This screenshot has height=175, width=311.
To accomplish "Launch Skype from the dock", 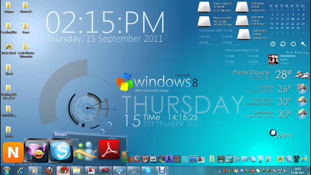I will tap(61, 151).
